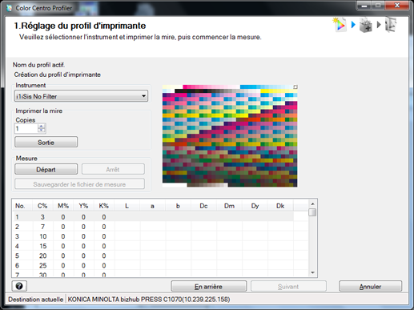Screen dimensions: 414x310
Task: Select table row number 5
Action: (153, 256)
